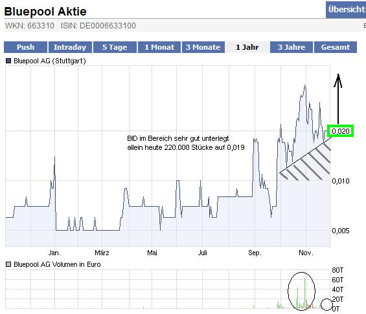Select the 1 Jahr tab
The image size is (366, 314).
247,47
